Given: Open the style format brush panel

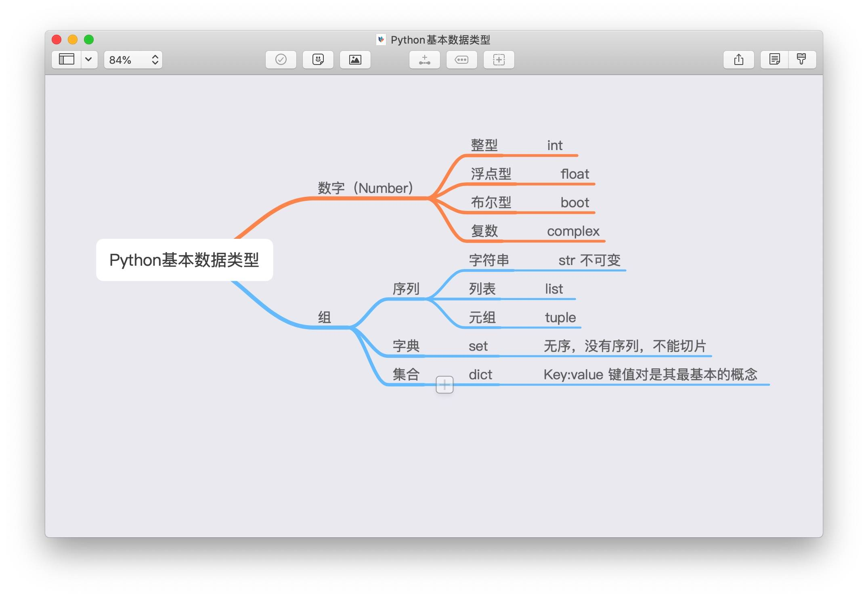Looking at the screenshot, I should point(802,60).
